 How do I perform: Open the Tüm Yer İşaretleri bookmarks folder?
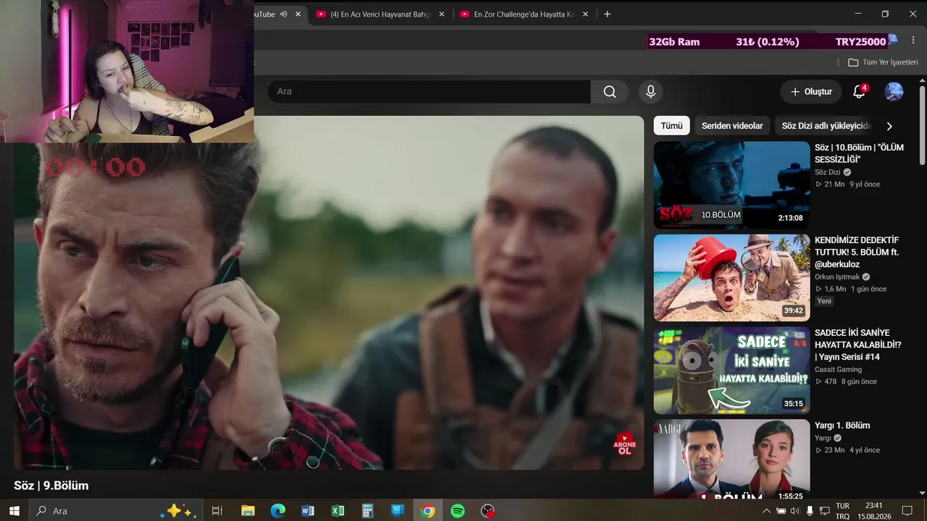(x=883, y=62)
